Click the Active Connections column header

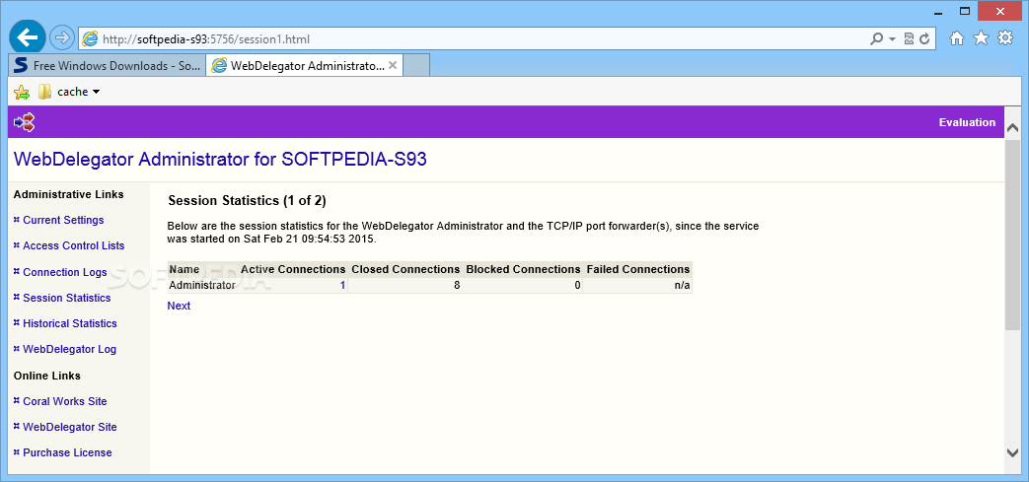[293, 269]
